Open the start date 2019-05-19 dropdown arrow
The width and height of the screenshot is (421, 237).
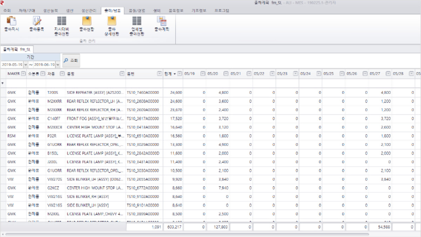(x=25, y=65)
